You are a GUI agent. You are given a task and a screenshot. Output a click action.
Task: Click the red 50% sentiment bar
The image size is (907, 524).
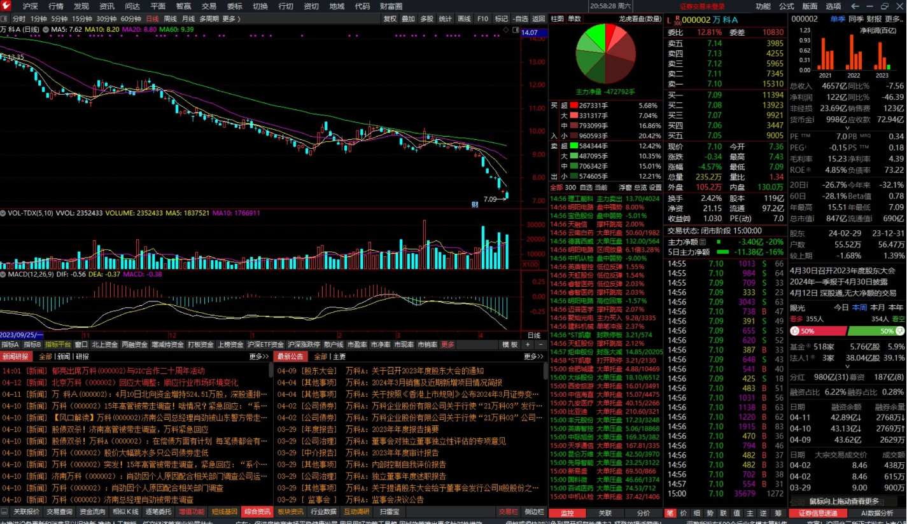(817, 331)
